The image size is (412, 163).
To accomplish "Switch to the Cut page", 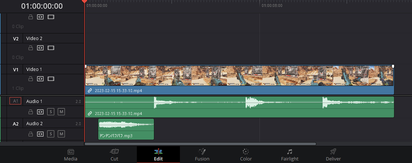I will [114, 155].
